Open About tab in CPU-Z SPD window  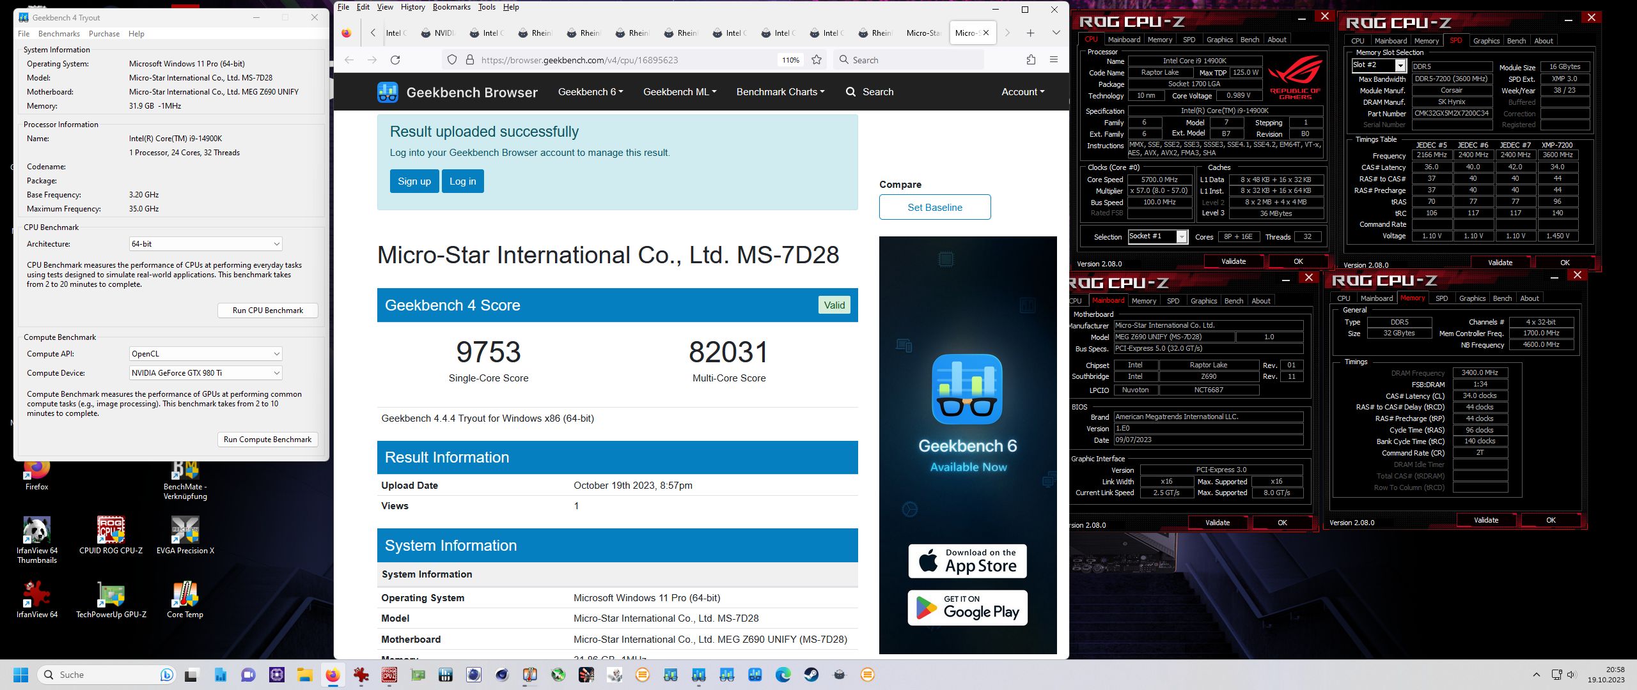click(1544, 41)
